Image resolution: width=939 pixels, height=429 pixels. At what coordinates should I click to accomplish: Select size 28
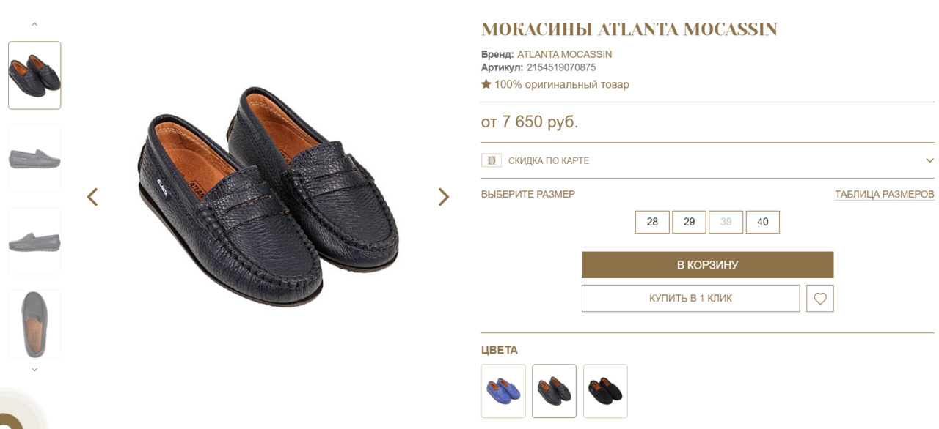pyautogui.click(x=652, y=222)
